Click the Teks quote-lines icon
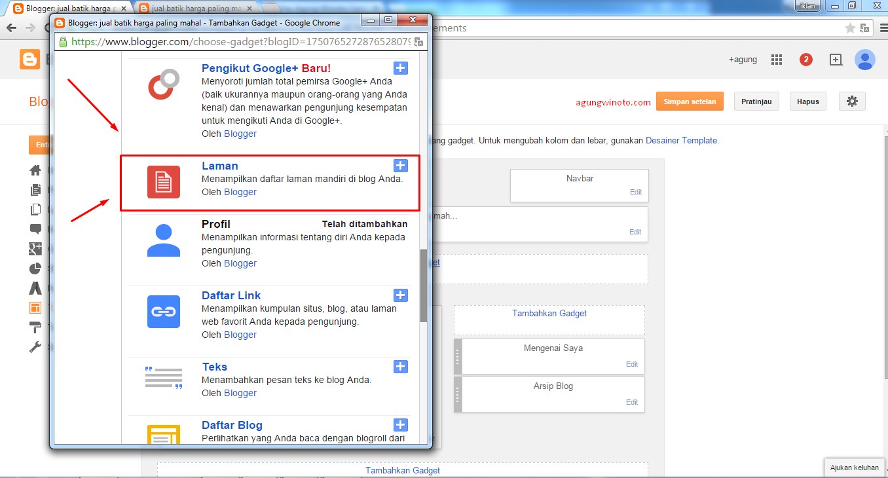The width and height of the screenshot is (888, 478). [164, 378]
